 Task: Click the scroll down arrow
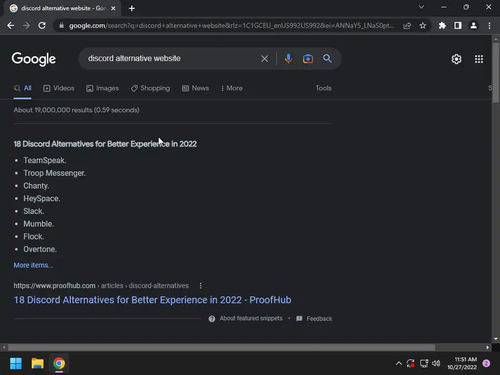(496, 339)
